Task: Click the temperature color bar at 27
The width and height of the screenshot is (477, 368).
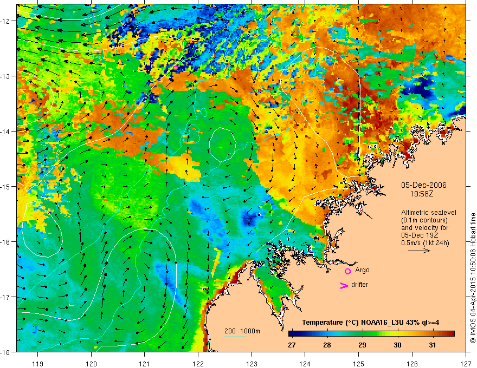Action: [292, 334]
